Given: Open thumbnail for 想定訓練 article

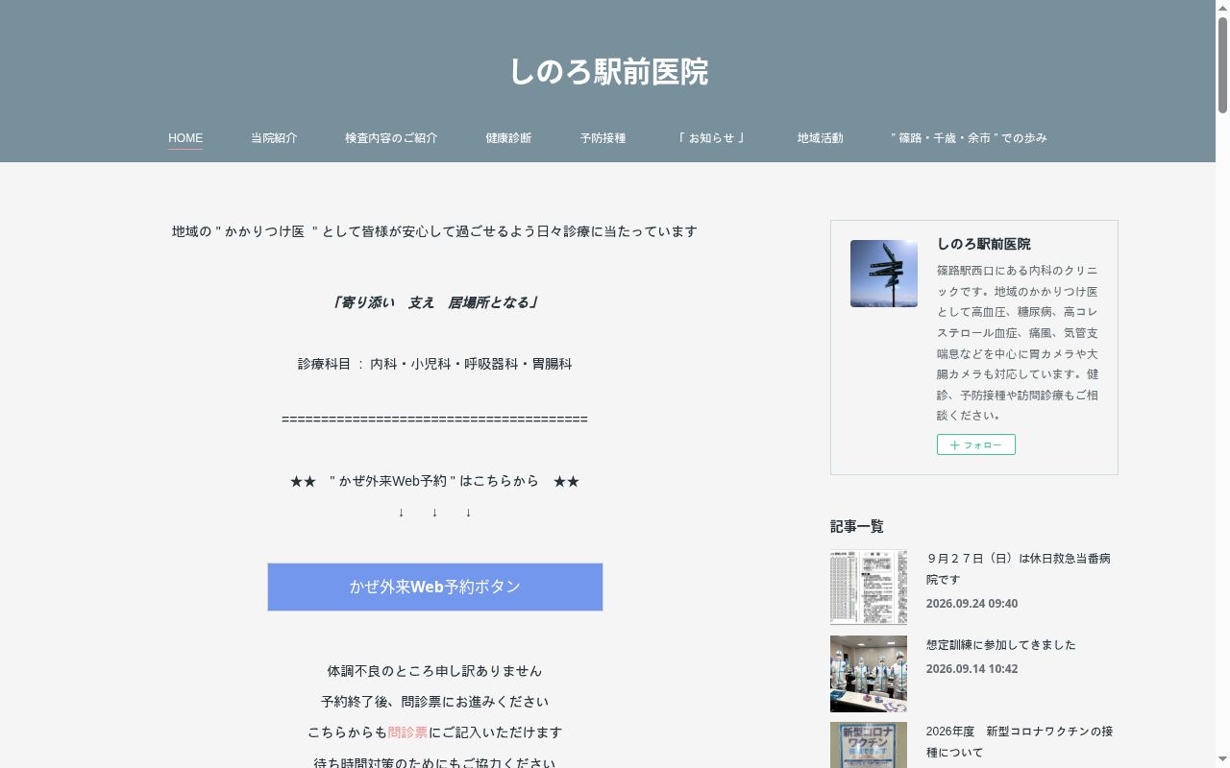Looking at the screenshot, I should (869, 674).
